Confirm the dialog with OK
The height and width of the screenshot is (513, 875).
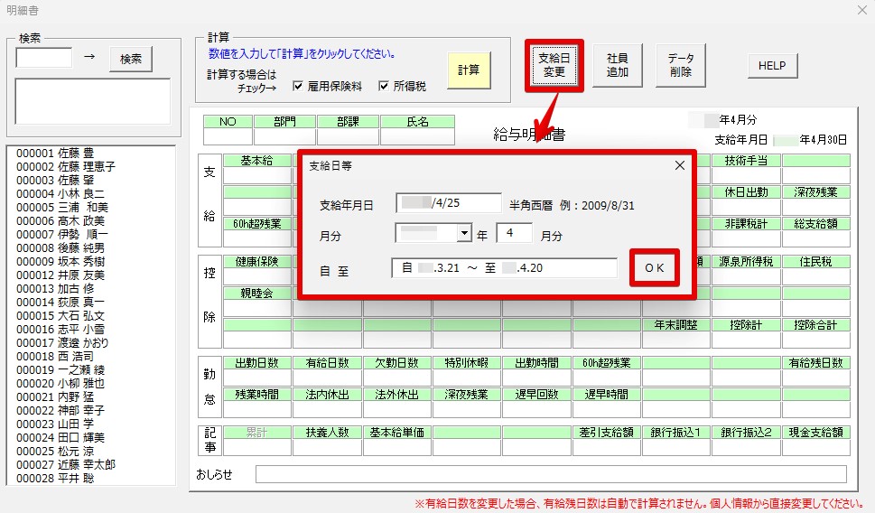[654, 268]
